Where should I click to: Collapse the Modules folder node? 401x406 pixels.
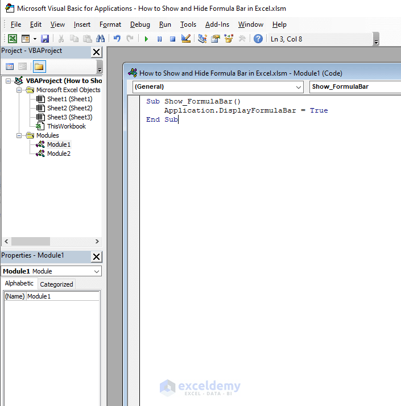click(x=19, y=135)
